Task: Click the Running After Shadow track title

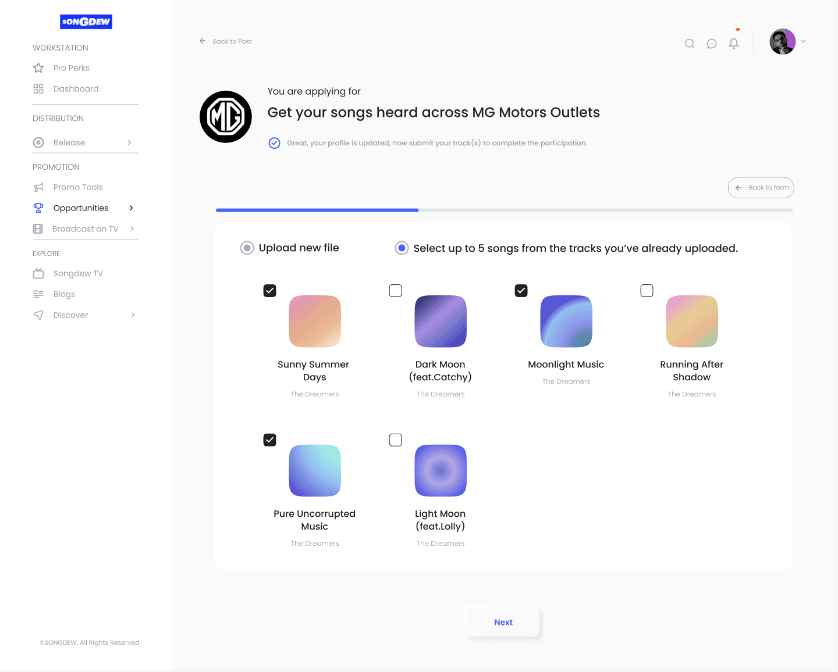Action: click(692, 371)
